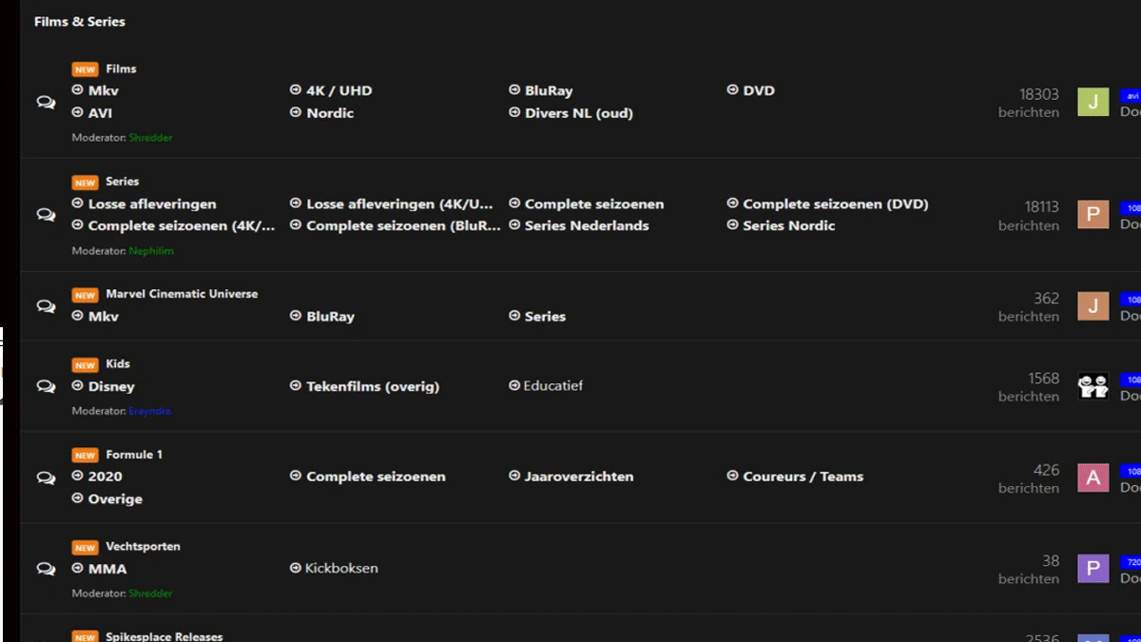Click the Kids forum chat bubble icon
The height and width of the screenshot is (642, 1141).
tap(46, 386)
